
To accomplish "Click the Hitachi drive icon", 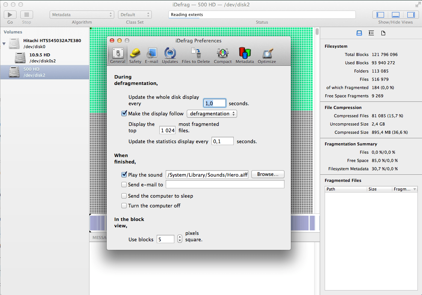I will [14, 43].
